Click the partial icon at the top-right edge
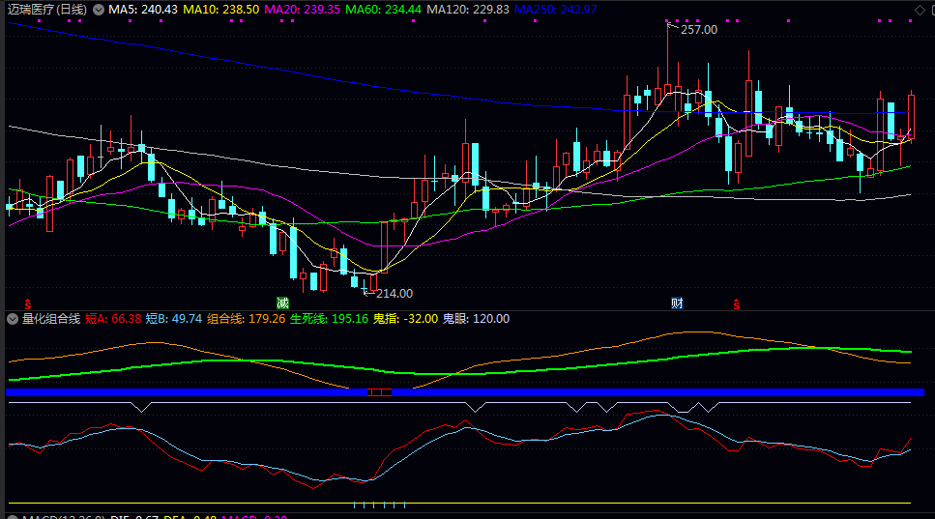Screen dimensions: 935x519 931,9
